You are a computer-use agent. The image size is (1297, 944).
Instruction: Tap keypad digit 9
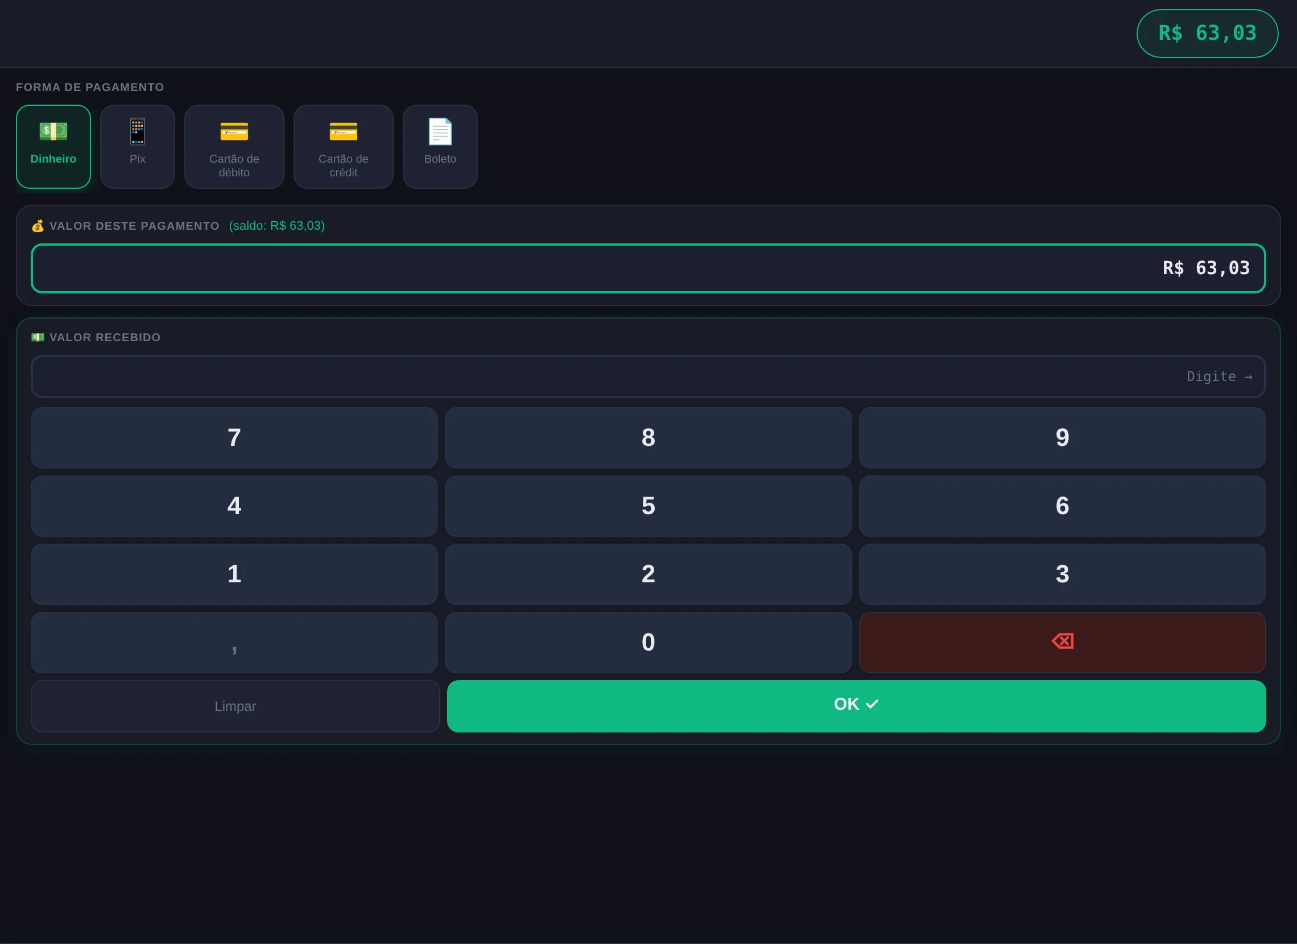[1062, 437]
